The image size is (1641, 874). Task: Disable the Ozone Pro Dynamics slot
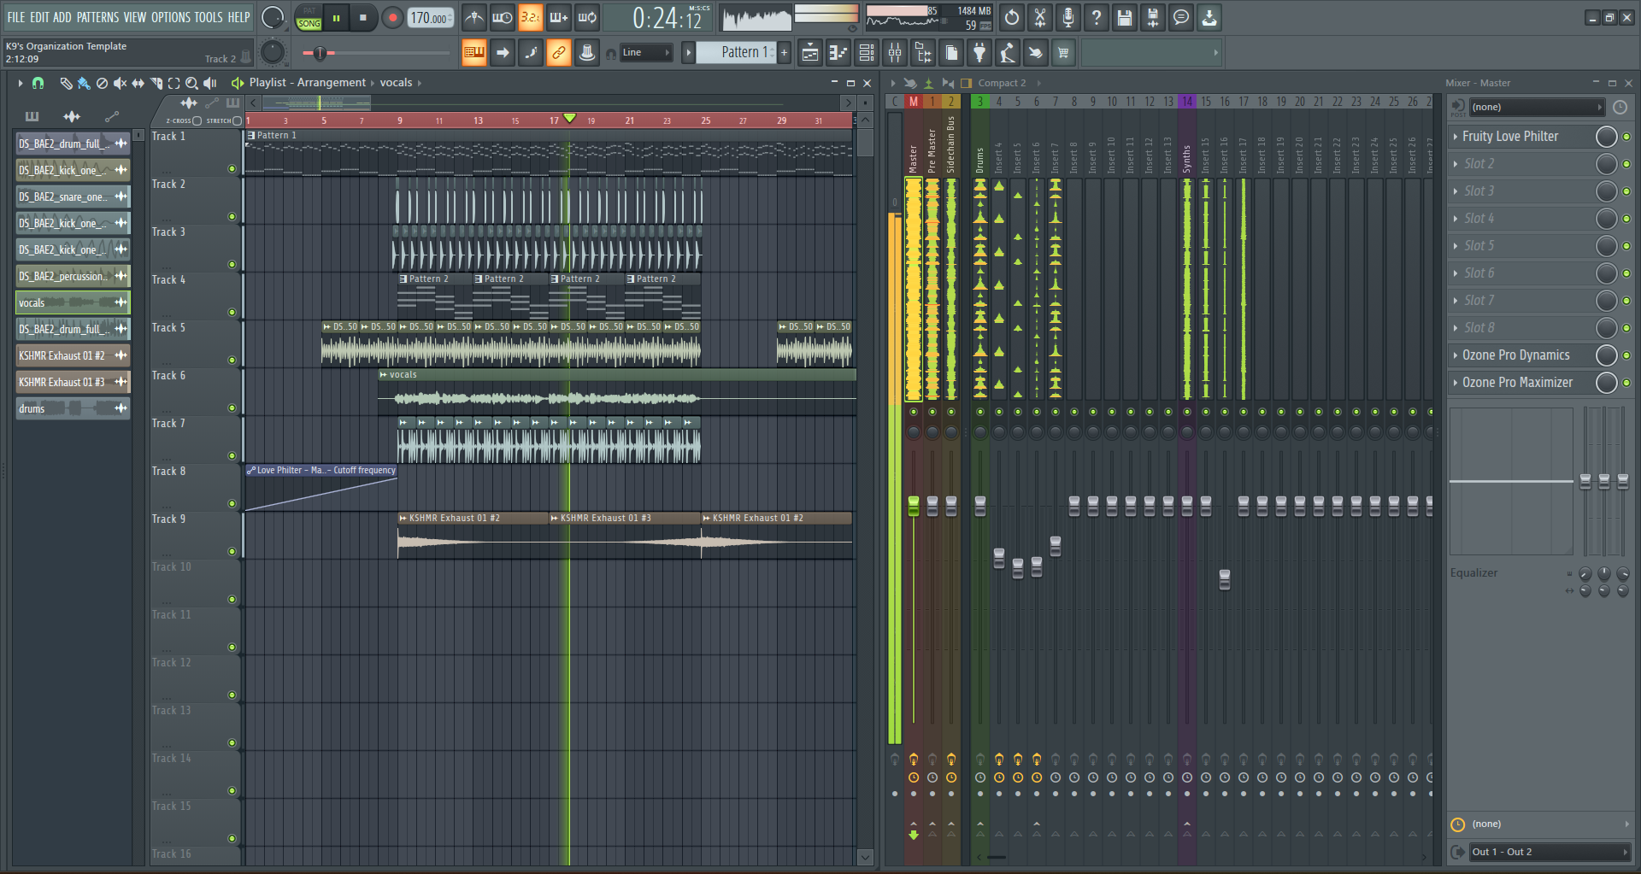pyautogui.click(x=1626, y=355)
